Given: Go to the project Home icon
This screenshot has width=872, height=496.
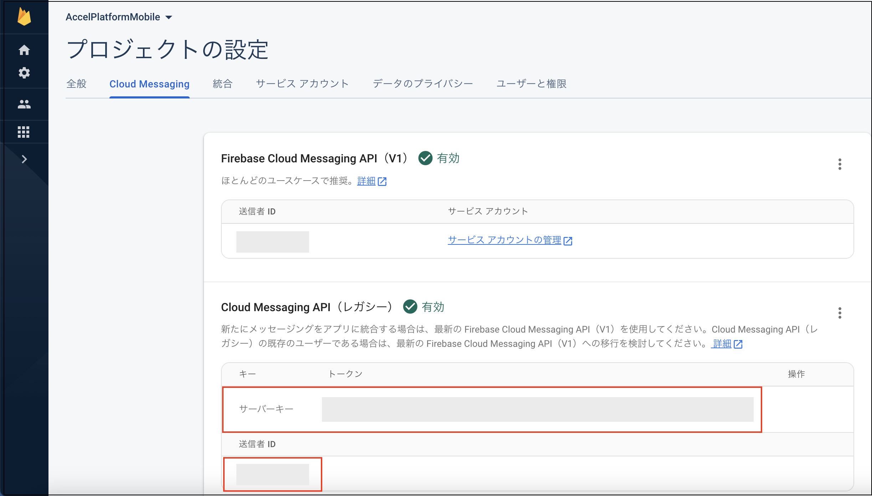Looking at the screenshot, I should (x=24, y=50).
